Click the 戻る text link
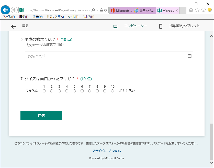This screenshot has width=214, height=168. 25,26
